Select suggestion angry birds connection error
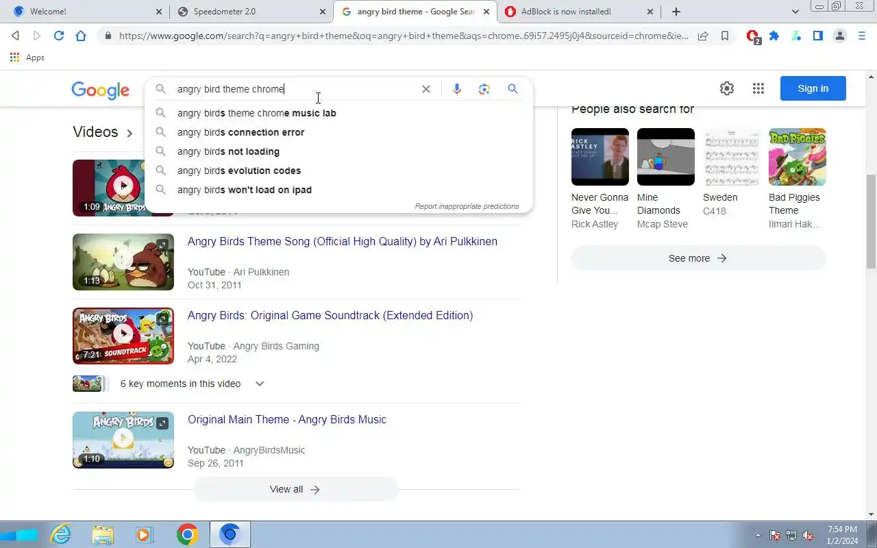The height and width of the screenshot is (548, 877). (338, 132)
